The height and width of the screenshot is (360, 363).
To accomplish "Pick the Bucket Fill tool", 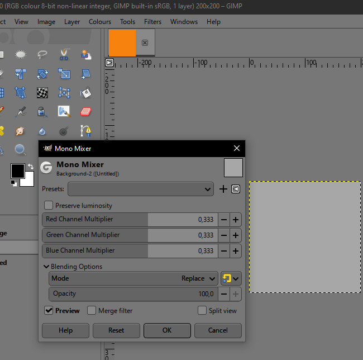I will pos(85,92).
